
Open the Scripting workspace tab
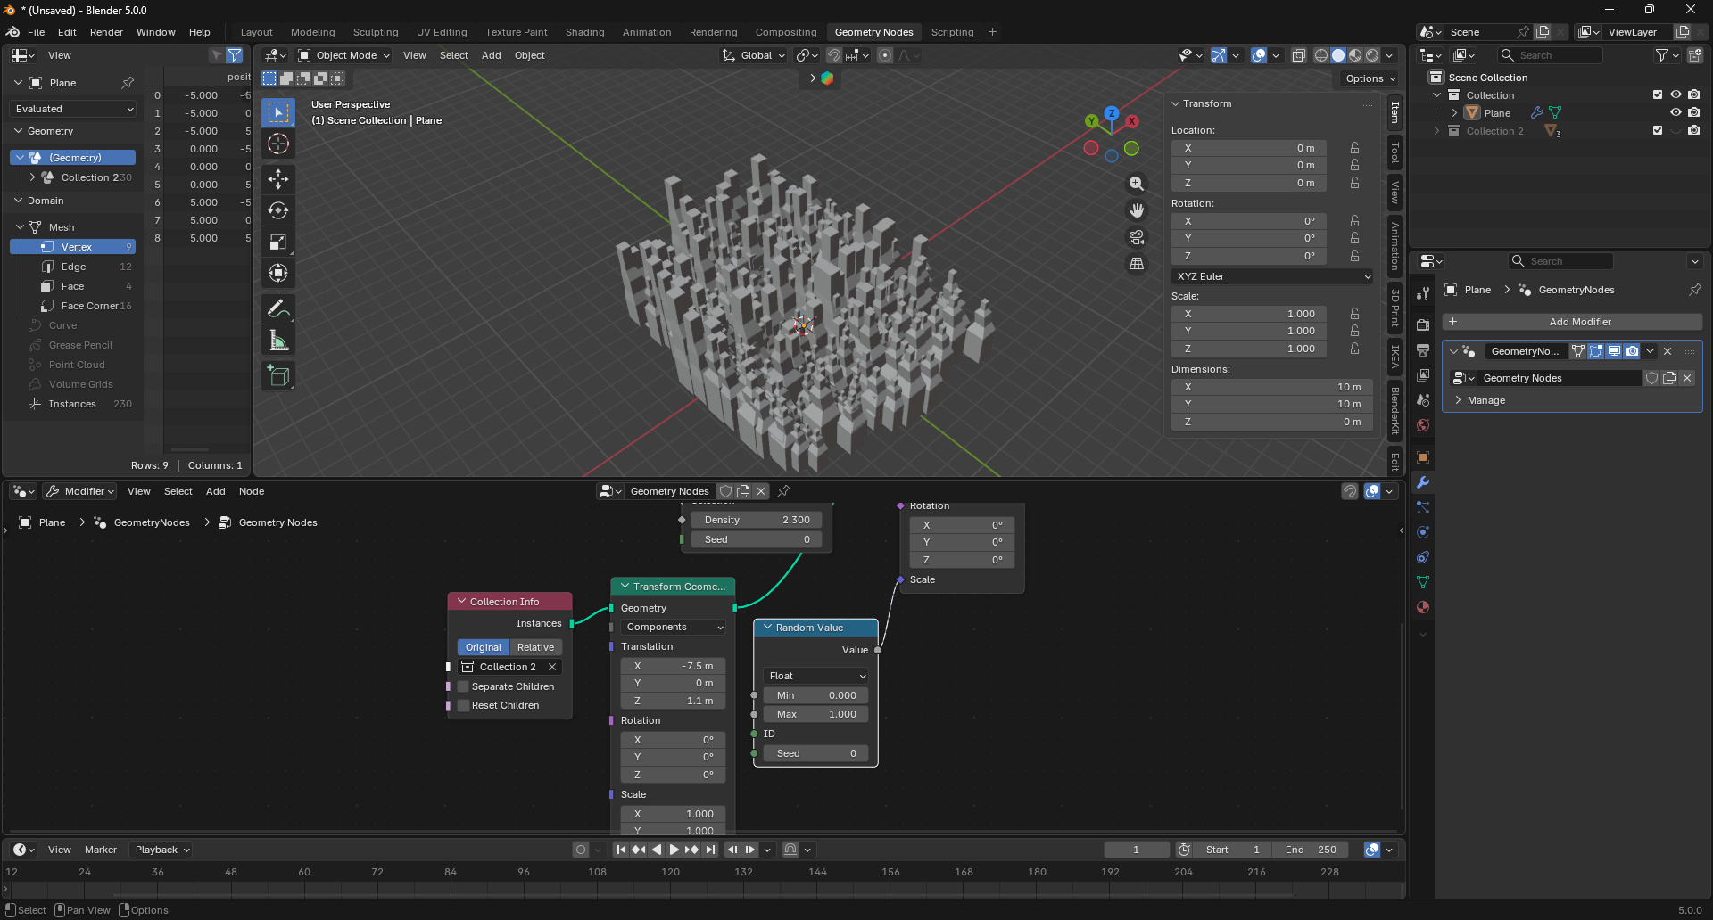pos(952,32)
